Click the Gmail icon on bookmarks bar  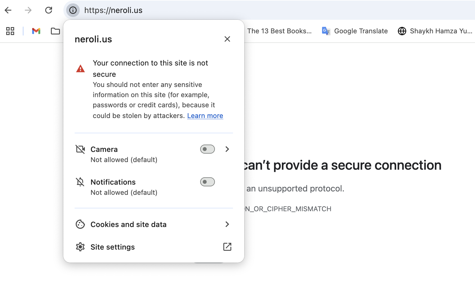[x=36, y=31]
